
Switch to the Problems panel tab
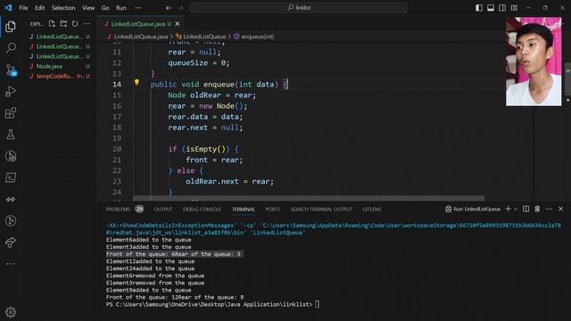[125, 210]
